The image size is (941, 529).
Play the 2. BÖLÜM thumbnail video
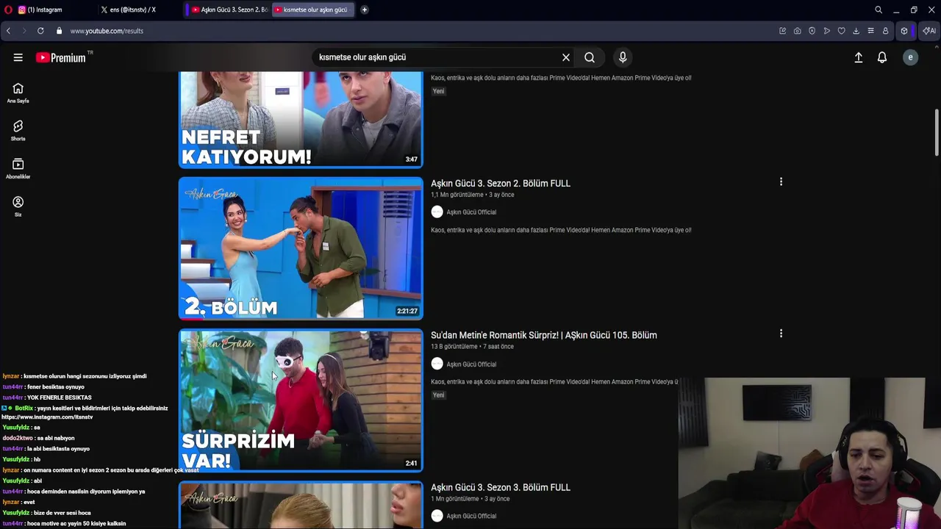(301, 248)
